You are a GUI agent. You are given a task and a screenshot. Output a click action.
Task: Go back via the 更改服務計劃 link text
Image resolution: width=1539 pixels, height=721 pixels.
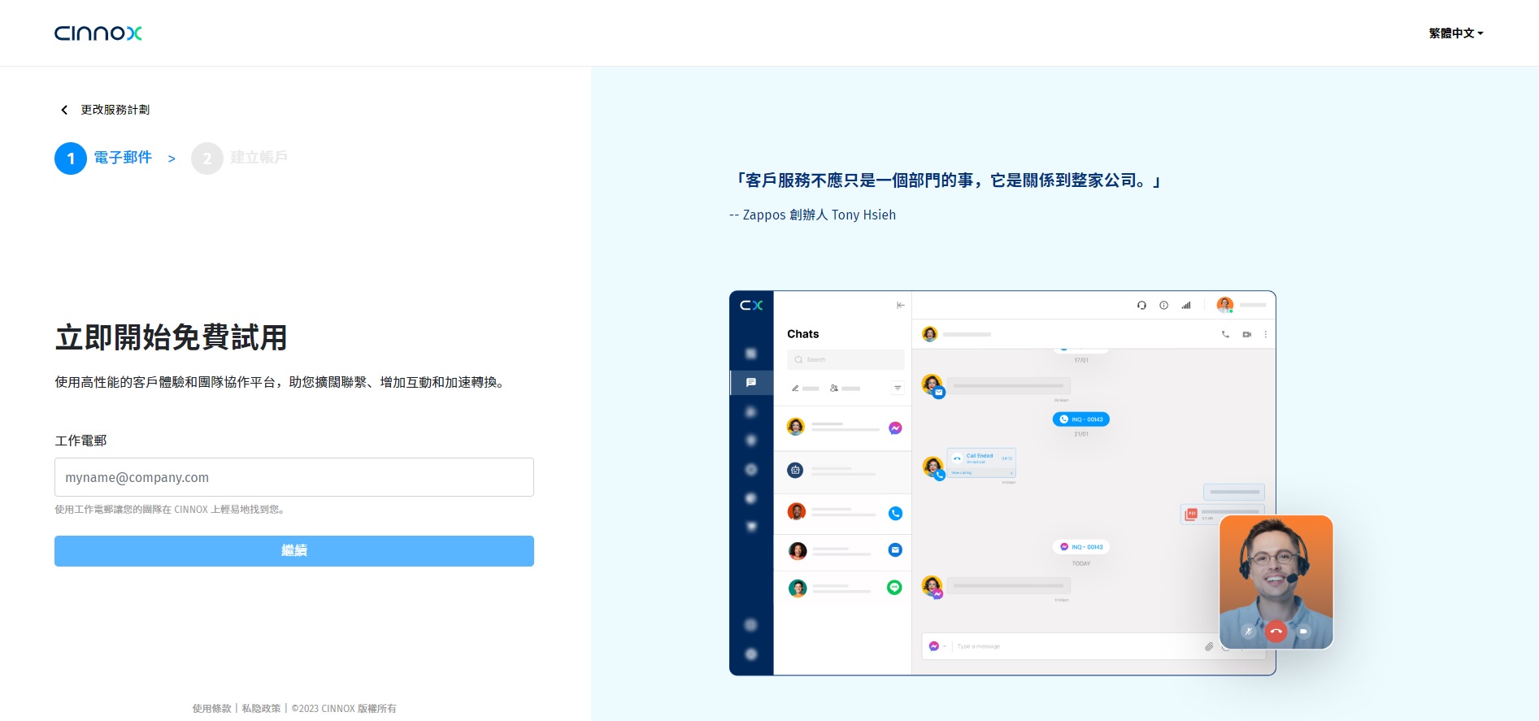115,110
